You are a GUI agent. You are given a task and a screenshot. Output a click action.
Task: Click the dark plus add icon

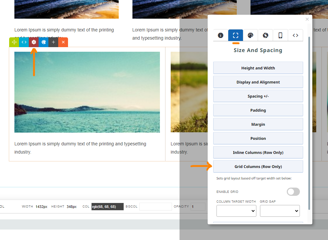click(53, 42)
